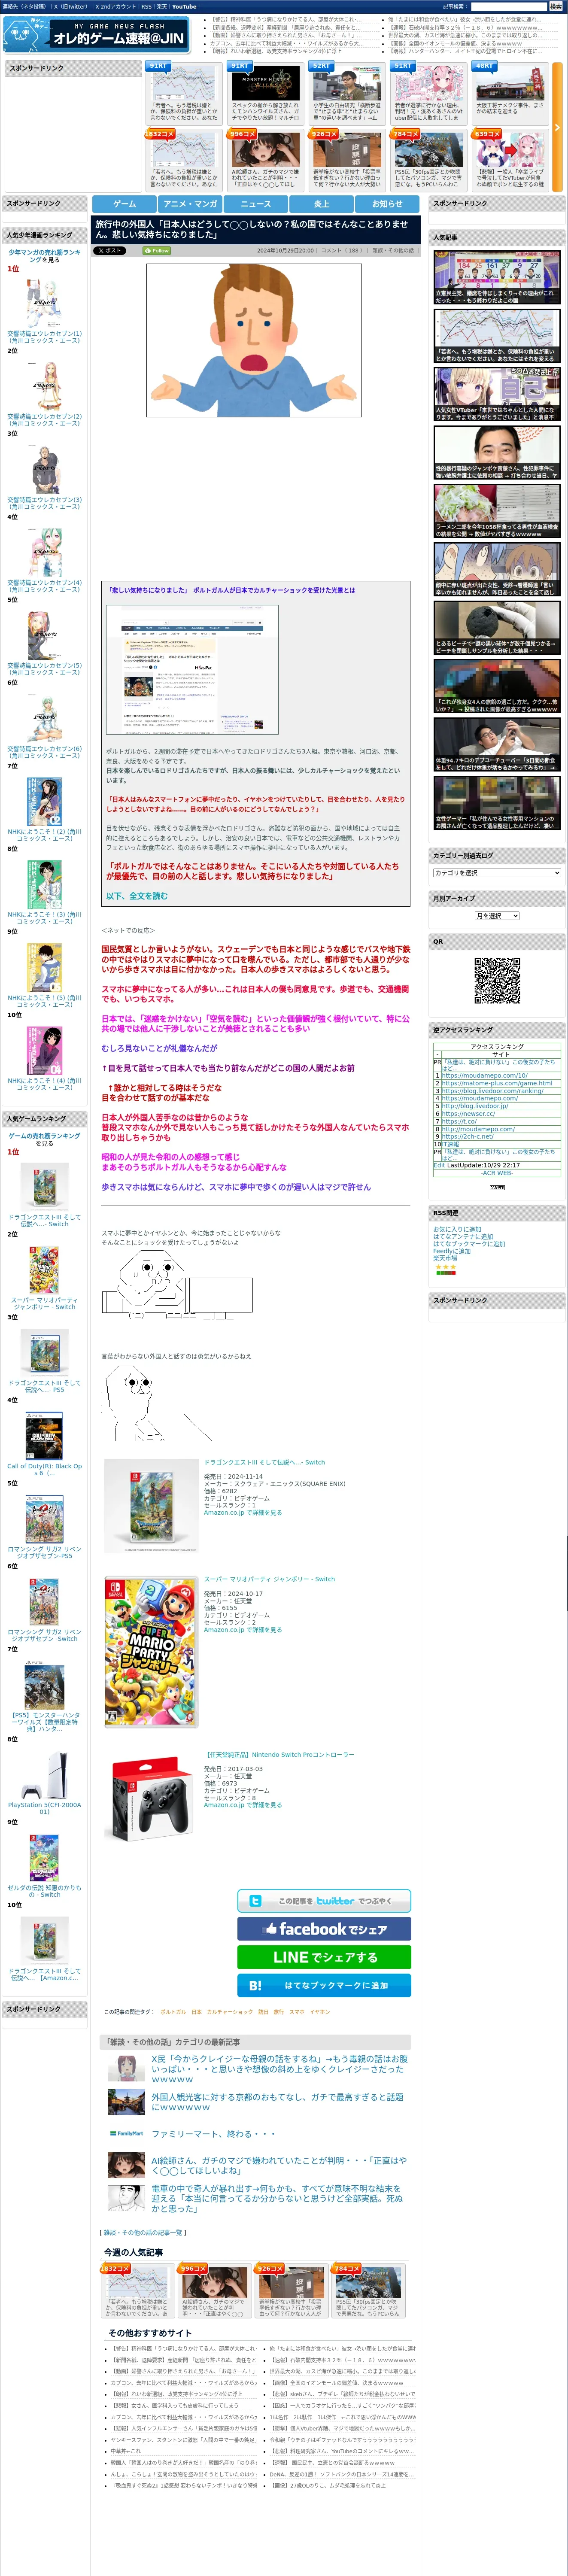The width and height of the screenshot is (568, 2576).
Task: Open the 炎上 navigation tab
Action: click(322, 204)
